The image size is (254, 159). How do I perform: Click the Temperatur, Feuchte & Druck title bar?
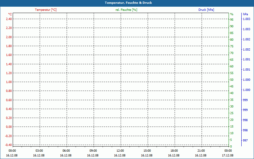(127, 3)
